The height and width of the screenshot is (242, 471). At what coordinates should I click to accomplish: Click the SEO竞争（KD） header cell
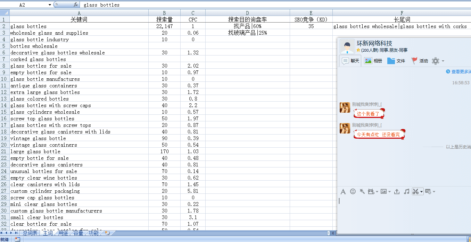click(x=311, y=19)
